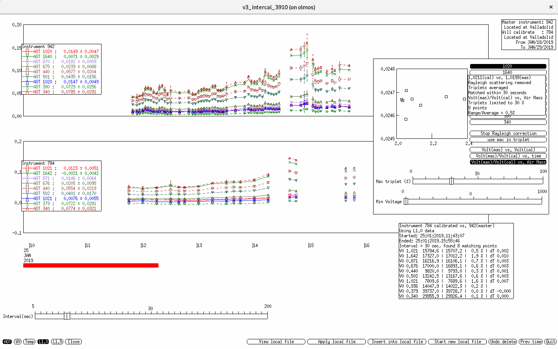Select L1.5 data level
558x349 pixels.
coord(57,342)
